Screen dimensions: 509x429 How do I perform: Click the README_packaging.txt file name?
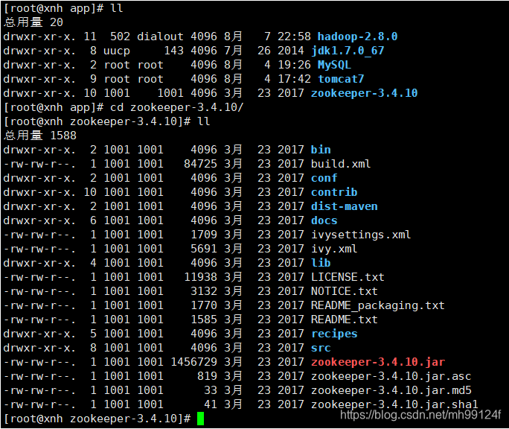pyautogui.click(x=378, y=305)
